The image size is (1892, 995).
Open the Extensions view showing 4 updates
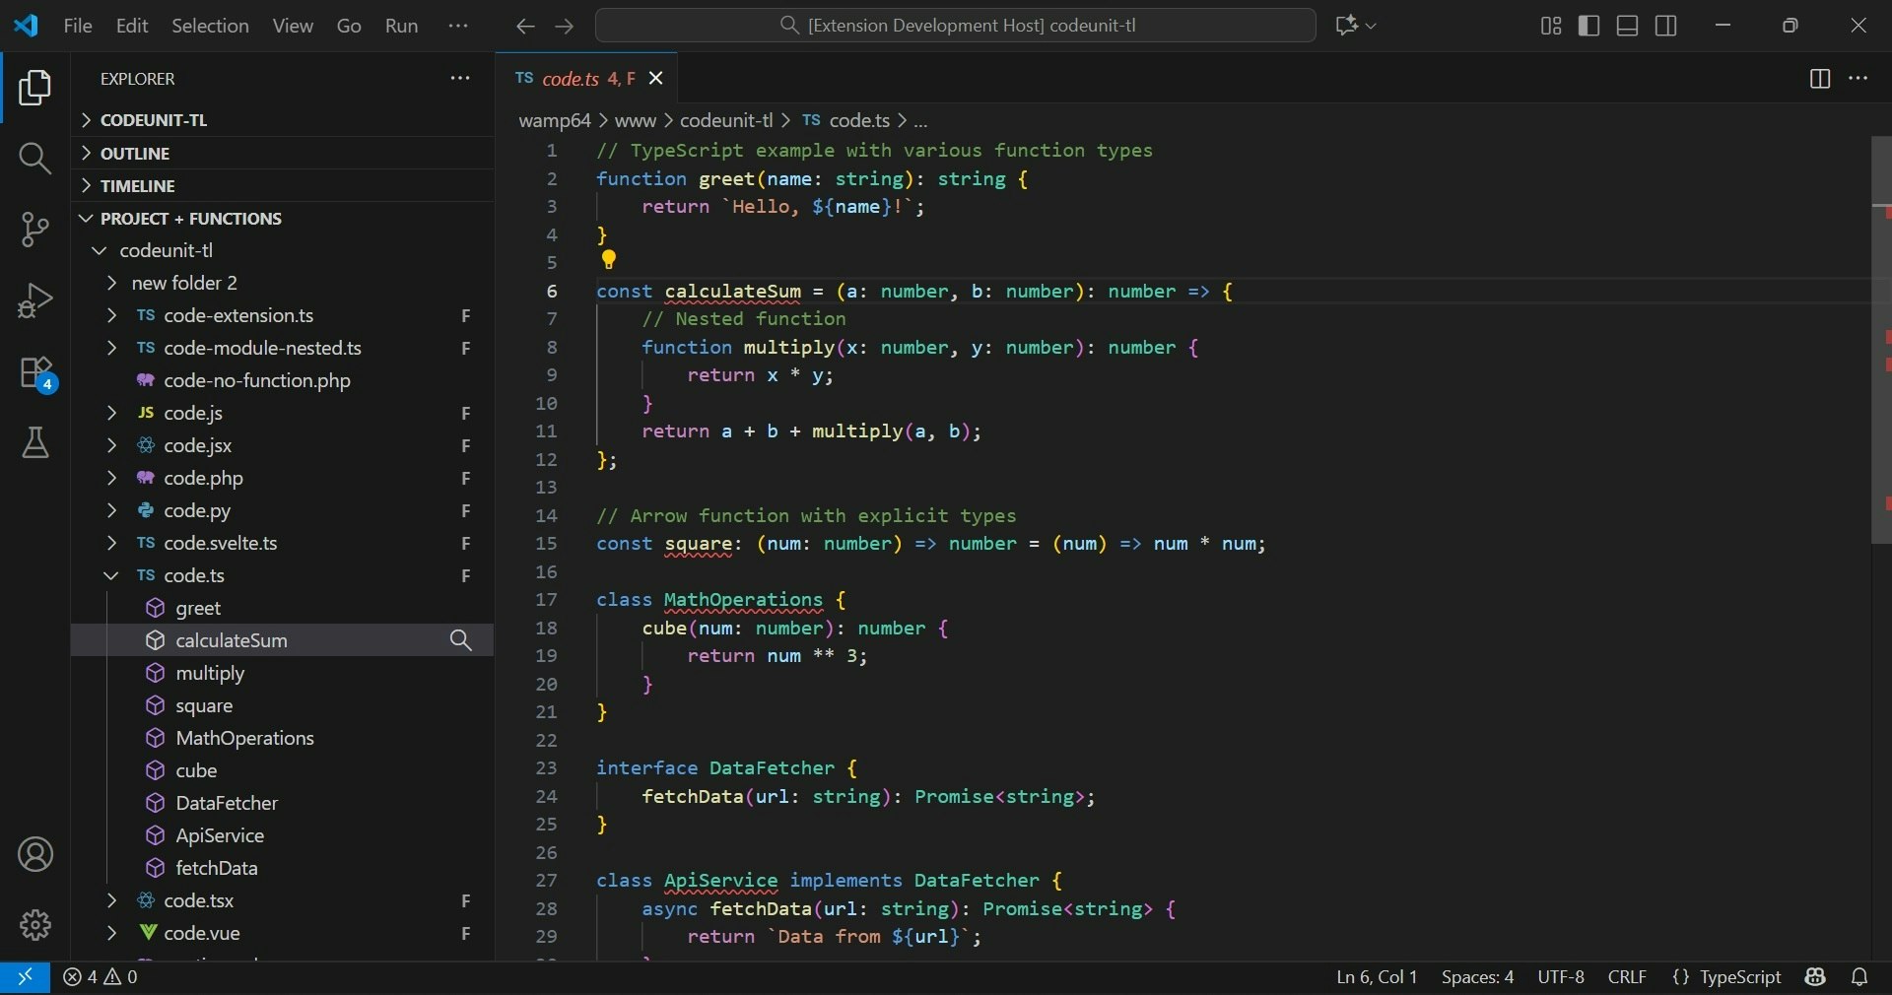tap(35, 374)
